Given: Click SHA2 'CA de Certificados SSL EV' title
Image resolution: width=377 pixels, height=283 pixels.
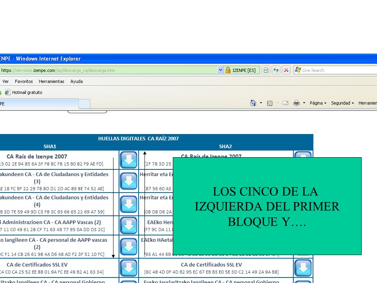Looking at the screenshot, I should pos(211,265).
